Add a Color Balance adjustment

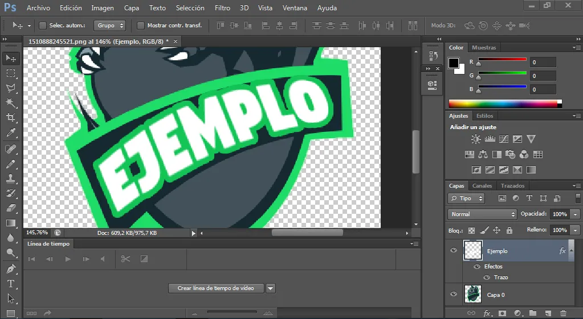pyautogui.click(x=483, y=154)
